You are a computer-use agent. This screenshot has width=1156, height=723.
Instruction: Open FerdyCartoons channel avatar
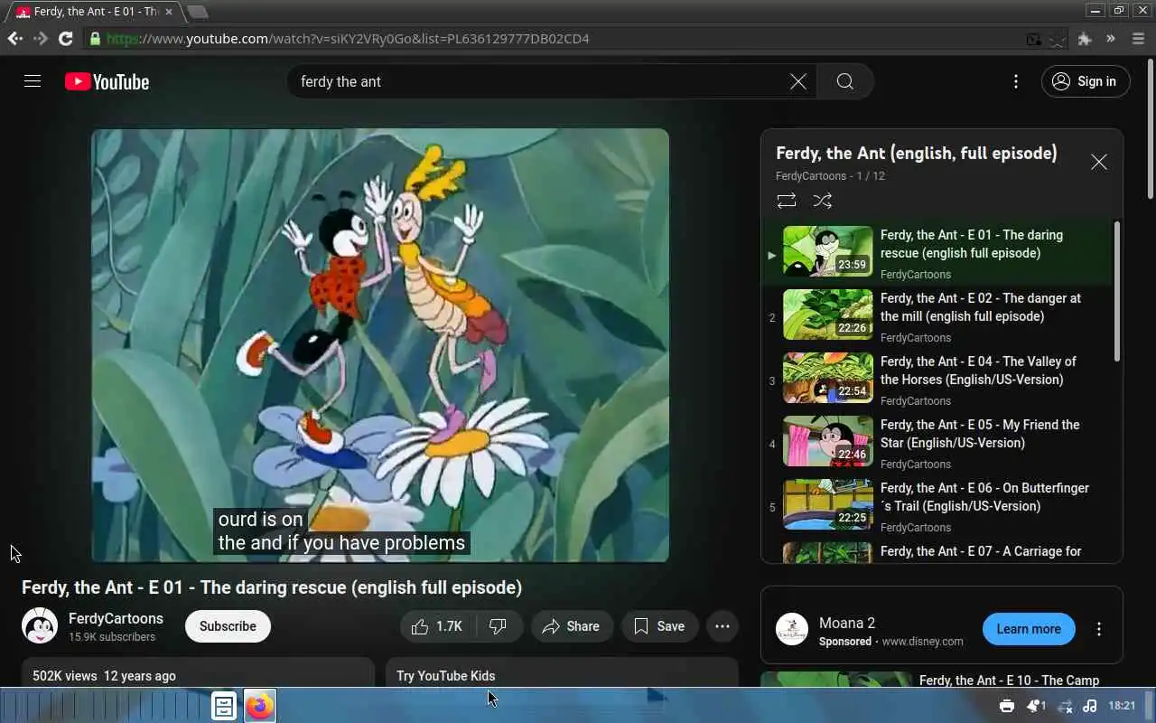[x=40, y=626]
